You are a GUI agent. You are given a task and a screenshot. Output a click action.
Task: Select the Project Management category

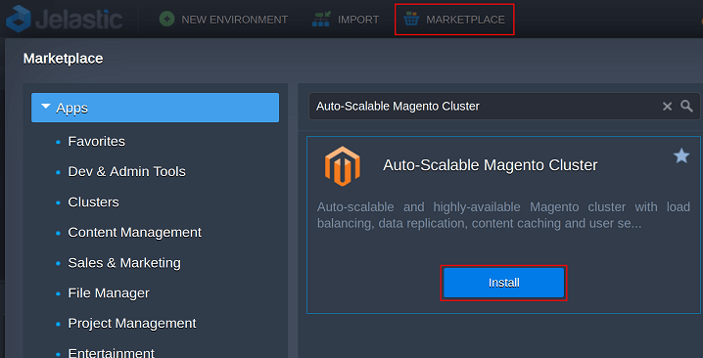[x=132, y=324]
